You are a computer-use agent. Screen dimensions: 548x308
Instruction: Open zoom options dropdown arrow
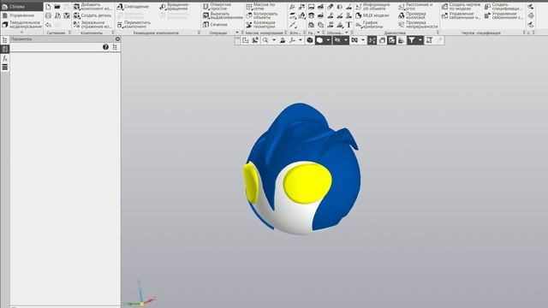click(x=274, y=40)
